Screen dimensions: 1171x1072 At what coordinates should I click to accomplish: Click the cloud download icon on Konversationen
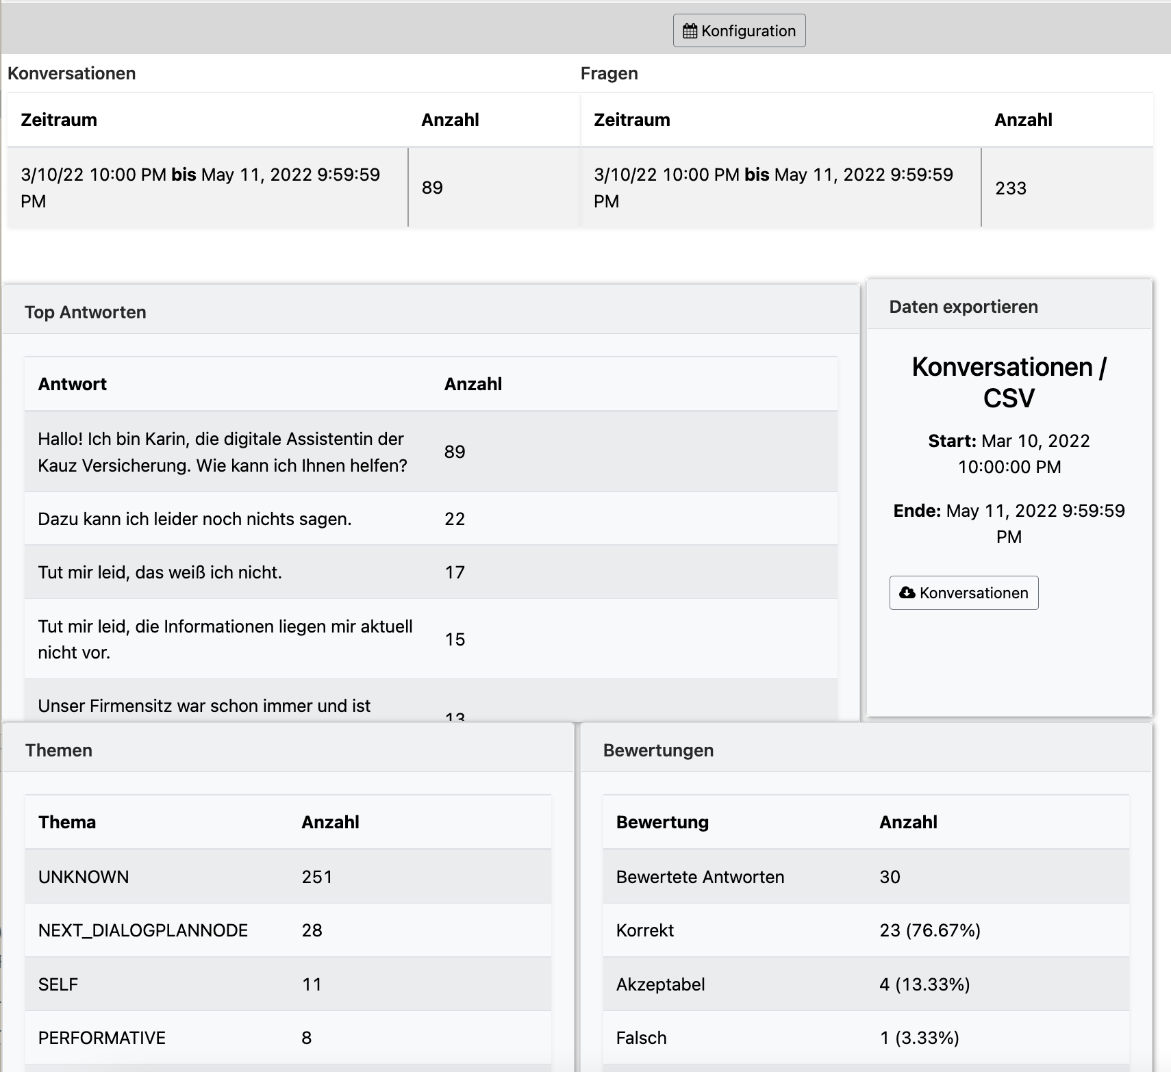[x=907, y=593]
